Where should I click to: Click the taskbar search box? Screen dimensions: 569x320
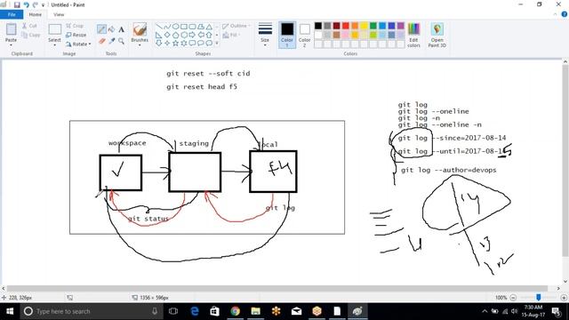(x=91, y=311)
